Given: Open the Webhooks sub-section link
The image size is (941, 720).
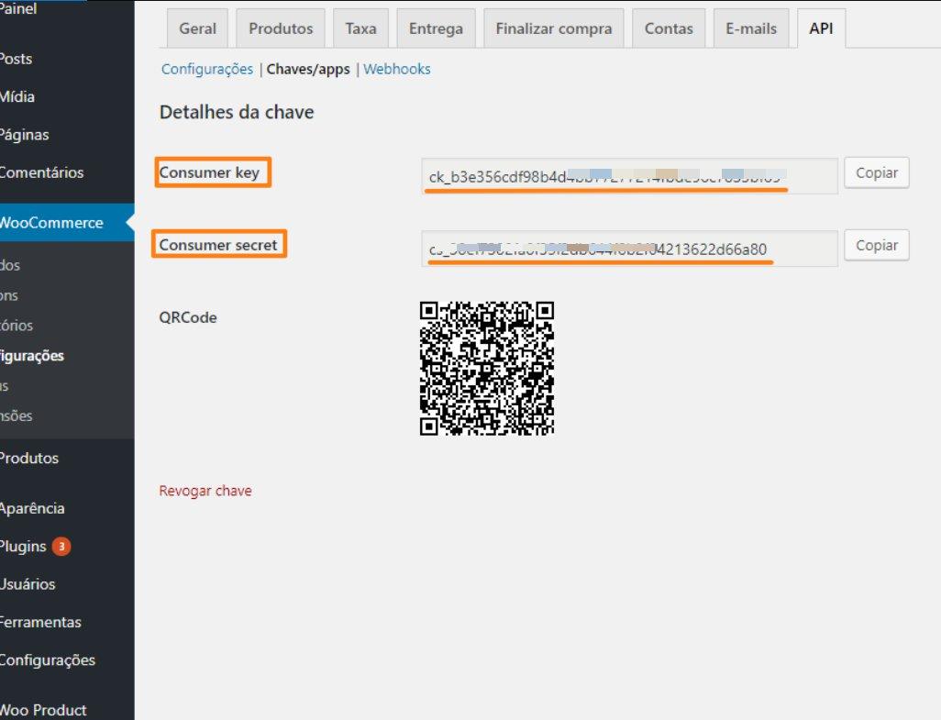Looking at the screenshot, I should [397, 69].
